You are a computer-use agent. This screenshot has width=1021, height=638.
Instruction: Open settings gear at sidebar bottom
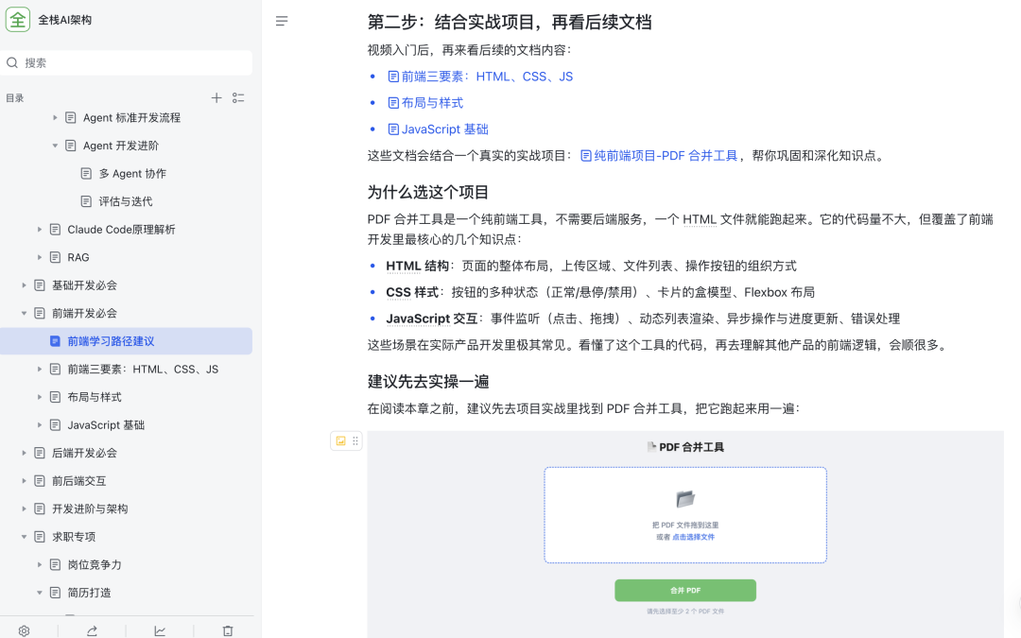(24, 630)
